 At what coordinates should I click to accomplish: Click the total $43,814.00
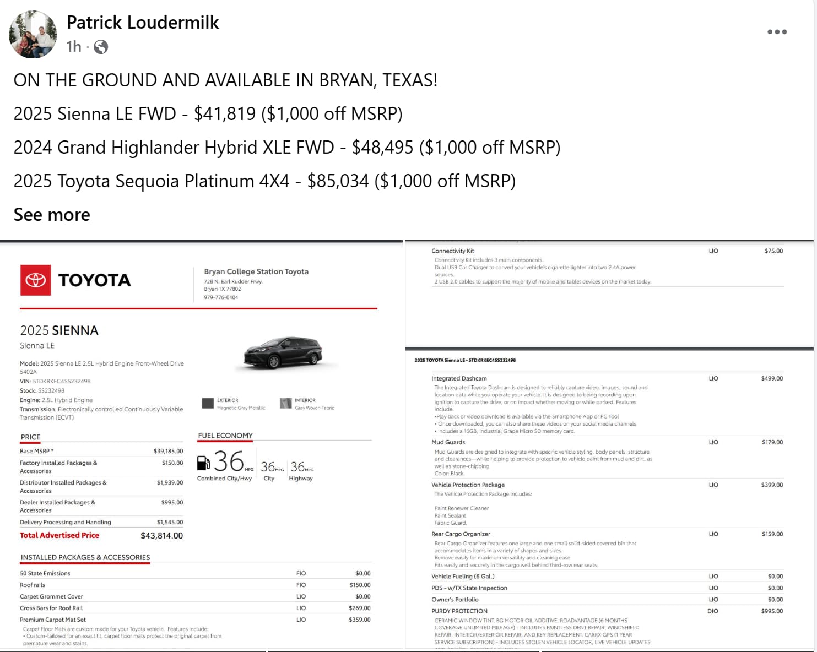point(161,535)
